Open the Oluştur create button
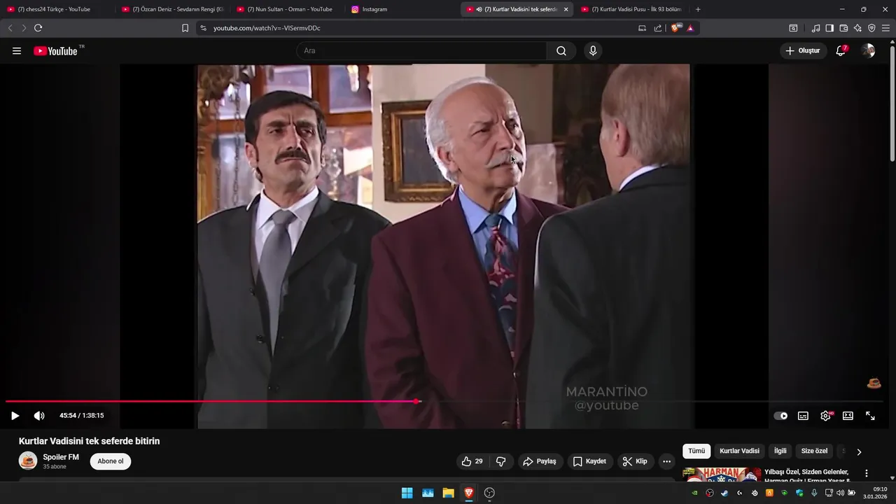The width and height of the screenshot is (896, 504). [803, 50]
